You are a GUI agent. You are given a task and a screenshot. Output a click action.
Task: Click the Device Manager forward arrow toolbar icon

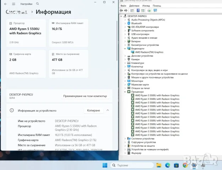click(126, 11)
